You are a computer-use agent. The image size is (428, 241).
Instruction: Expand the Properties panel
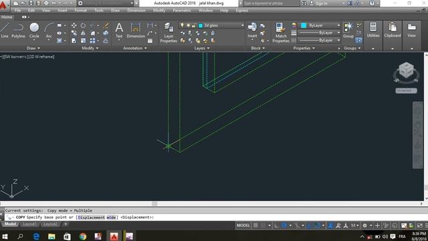pyautogui.click(x=304, y=48)
